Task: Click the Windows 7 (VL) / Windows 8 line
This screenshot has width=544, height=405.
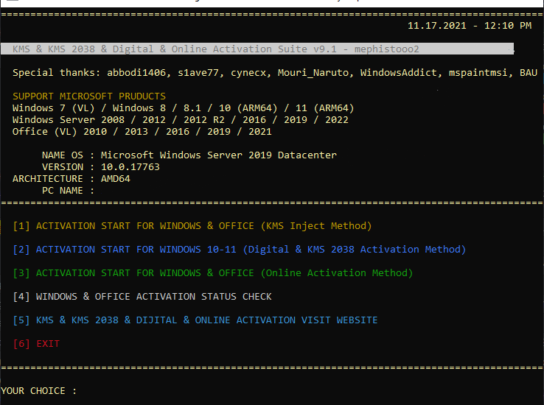Action: [x=184, y=108]
